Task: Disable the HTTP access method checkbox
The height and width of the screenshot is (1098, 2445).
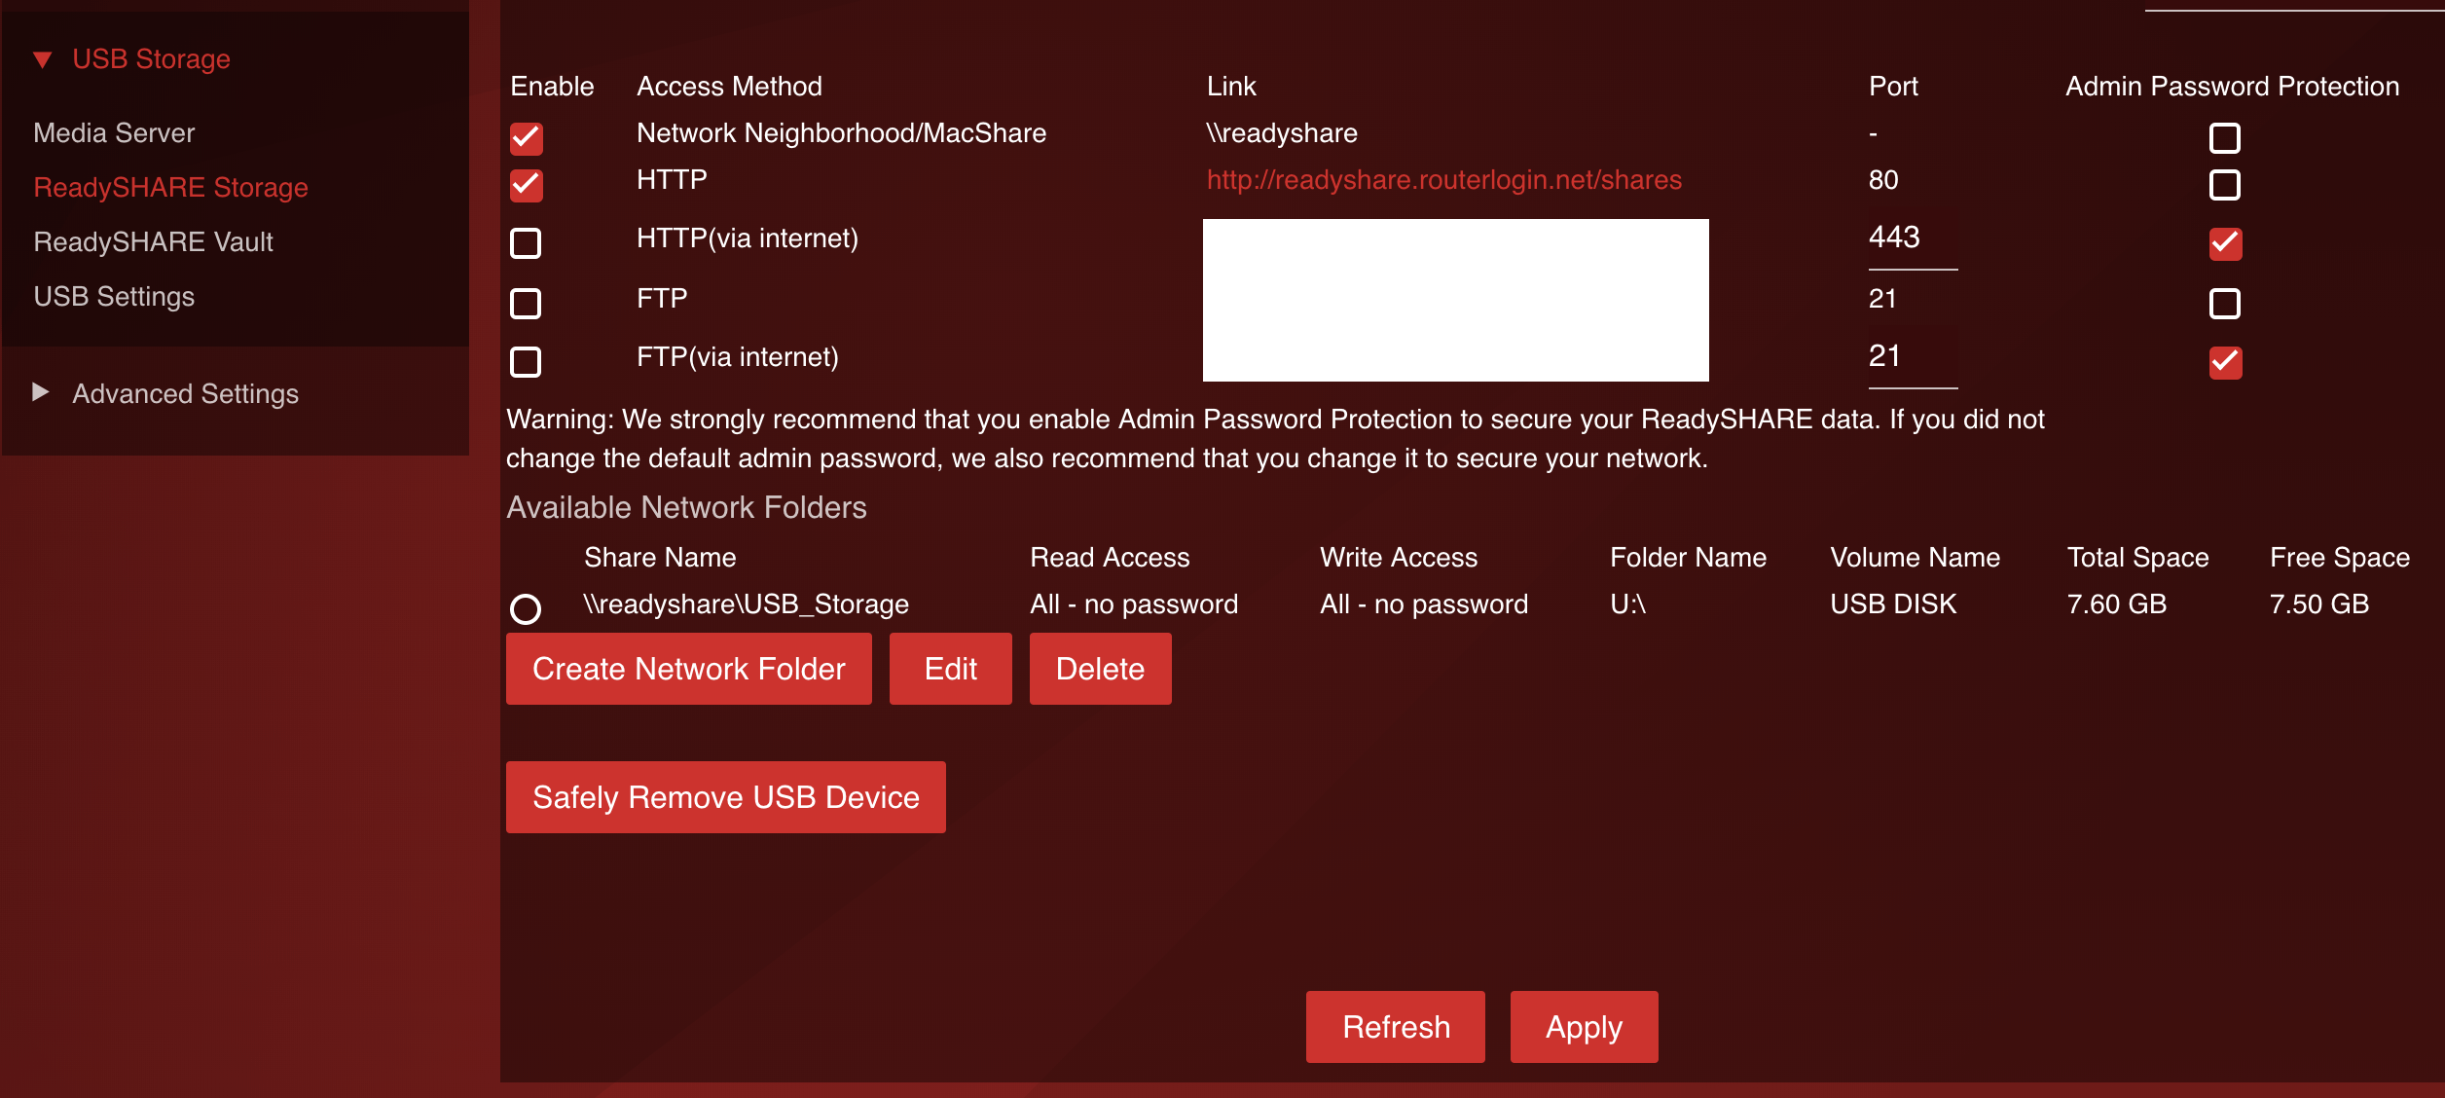Action: point(527,185)
